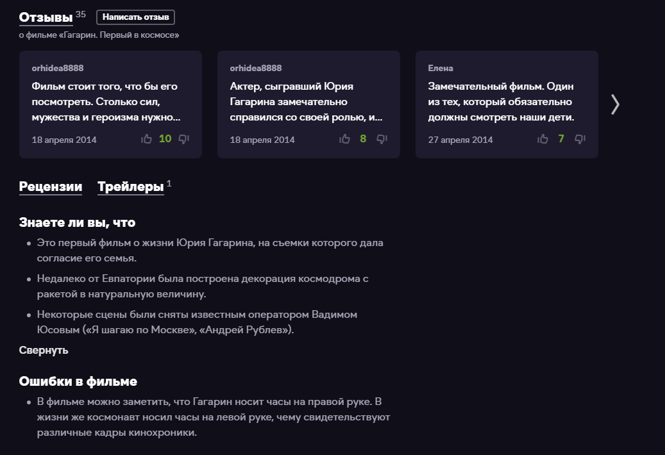Give a thumbs up to Елена's review
The width and height of the screenshot is (665, 455).
click(x=543, y=138)
